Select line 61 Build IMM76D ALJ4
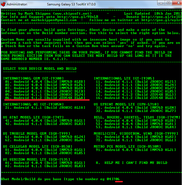The image size is (182, 185). (x=45, y=137)
